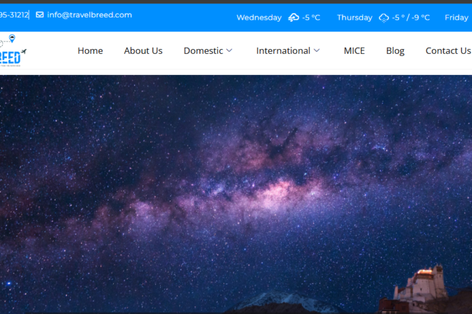Open the International menu

283,50
